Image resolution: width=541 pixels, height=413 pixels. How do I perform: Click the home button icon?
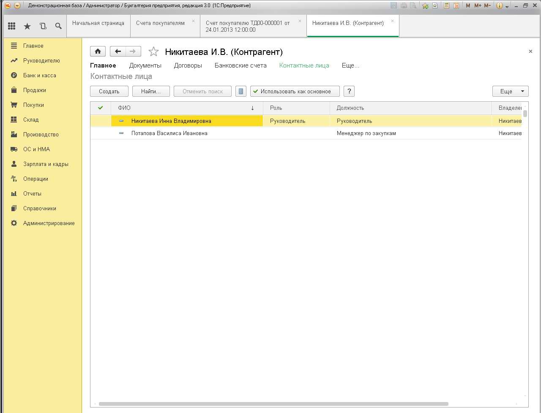pos(98,52)
